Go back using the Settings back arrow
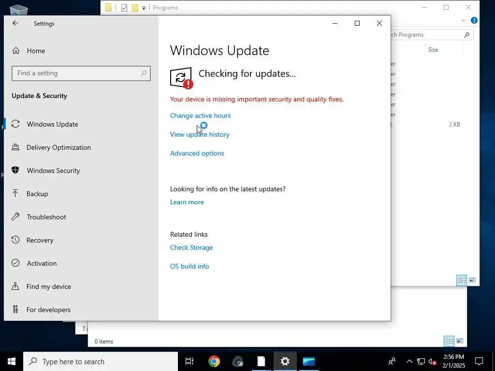Screen dimensions: 495x371 tap(15, 23)
